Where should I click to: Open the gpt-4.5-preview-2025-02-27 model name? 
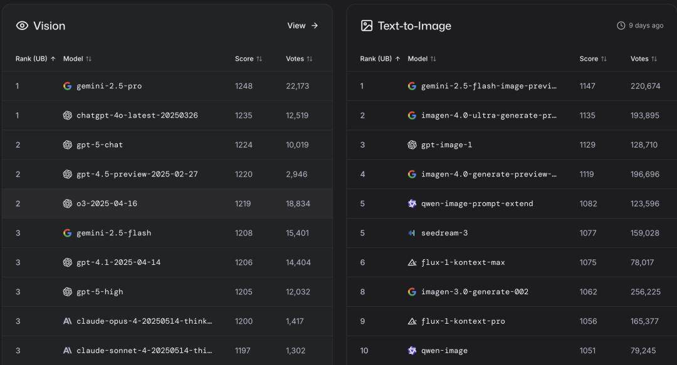pyautogui.click(x=137, y=174)
